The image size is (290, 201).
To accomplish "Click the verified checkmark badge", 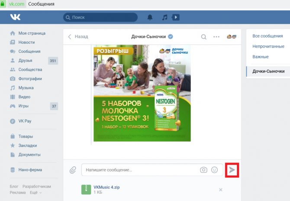I will 171,37.
